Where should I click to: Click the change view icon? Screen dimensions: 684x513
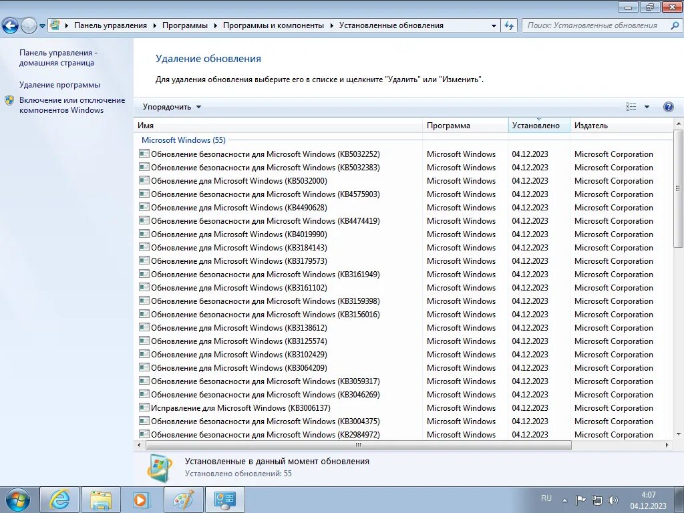click(631, 107)
